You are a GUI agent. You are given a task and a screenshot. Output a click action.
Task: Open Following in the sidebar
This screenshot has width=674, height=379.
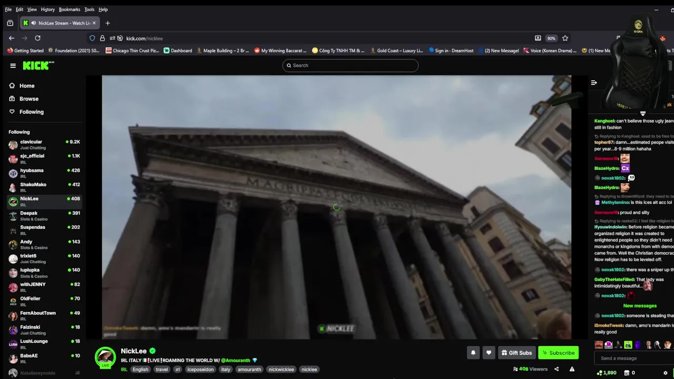pyautogui.click(x=32, y=112)
